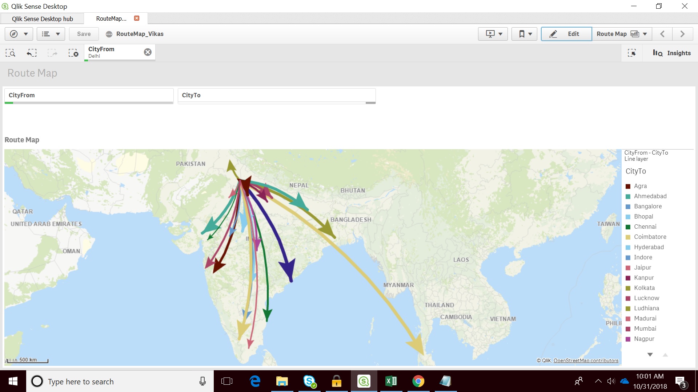Expand the global list menu
The height and width of the screenshot is (392, 698).
click(51, 34)
